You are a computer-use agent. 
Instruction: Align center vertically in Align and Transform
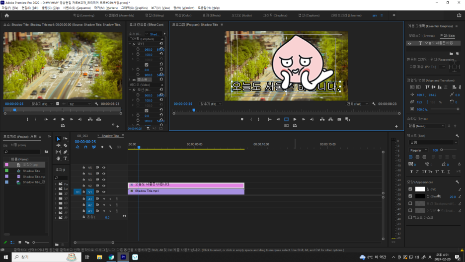click(412, 87)
